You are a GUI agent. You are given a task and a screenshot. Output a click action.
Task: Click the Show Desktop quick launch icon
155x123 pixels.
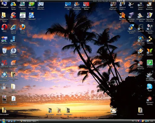pos(9,121)
